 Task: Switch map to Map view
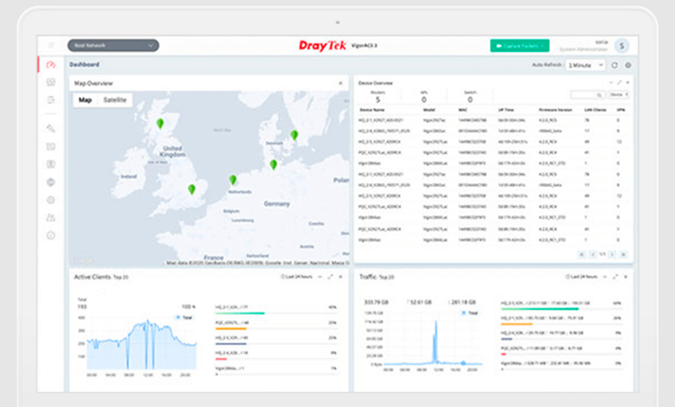coord(85,100)
